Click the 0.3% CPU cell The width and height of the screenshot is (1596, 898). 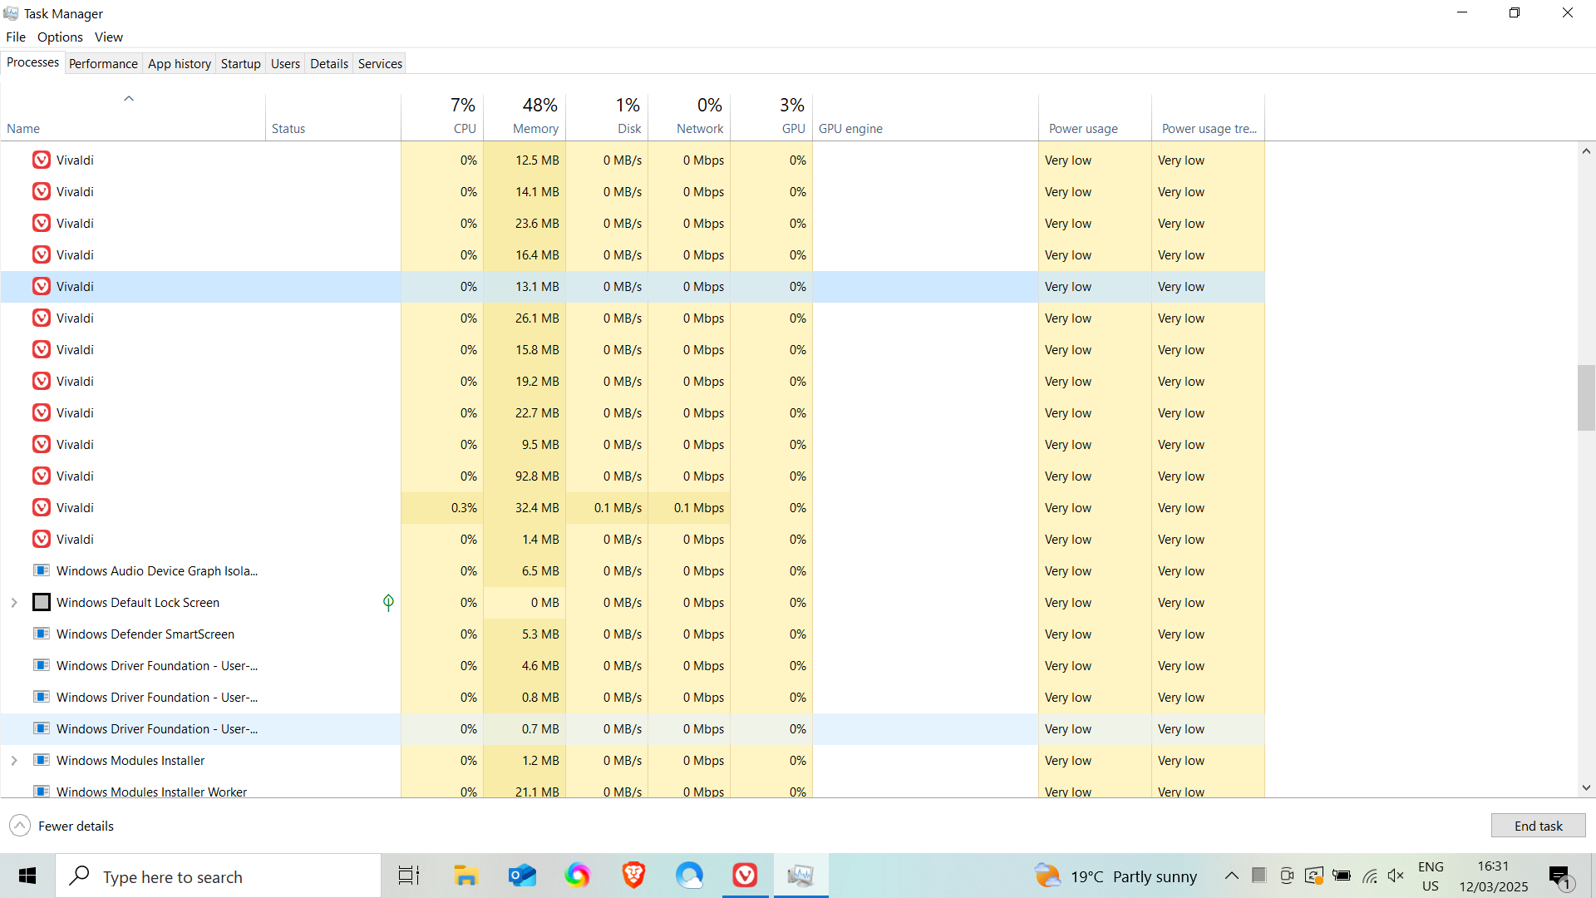[x=442, y=507]
